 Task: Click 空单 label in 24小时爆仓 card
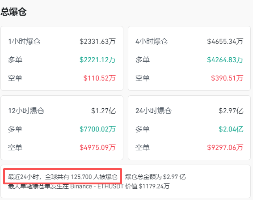143,148
